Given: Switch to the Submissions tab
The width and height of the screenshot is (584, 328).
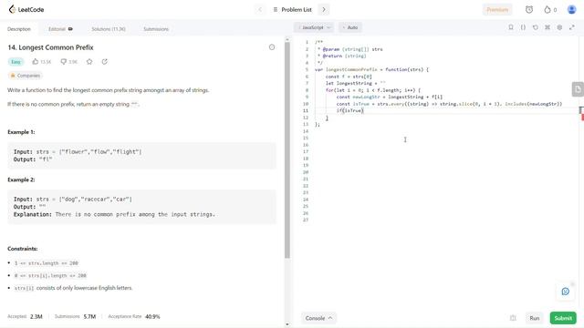Looking at the screenshot, I should 156,29.
